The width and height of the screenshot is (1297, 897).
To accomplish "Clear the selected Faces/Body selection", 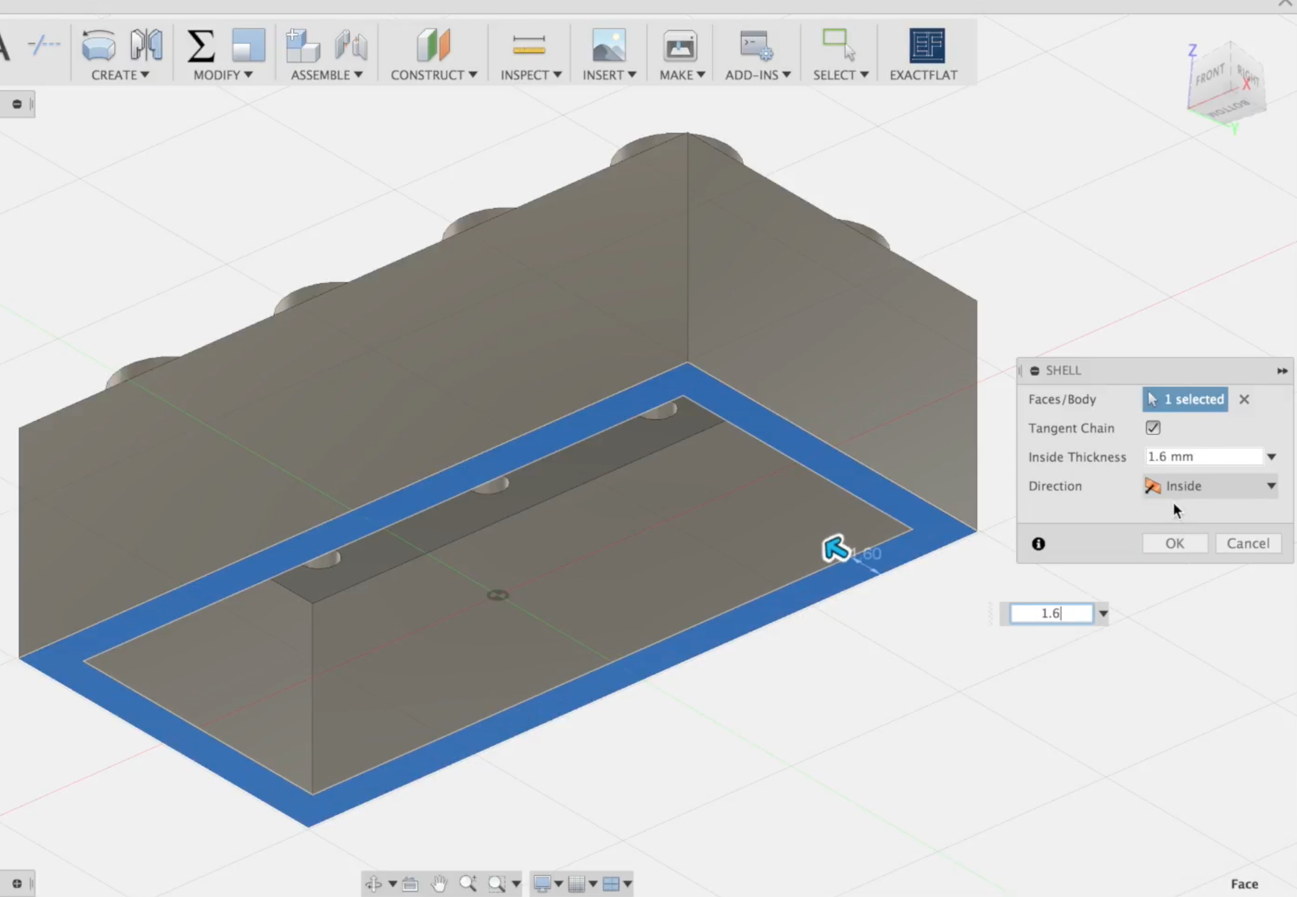I will (1244, 399).
